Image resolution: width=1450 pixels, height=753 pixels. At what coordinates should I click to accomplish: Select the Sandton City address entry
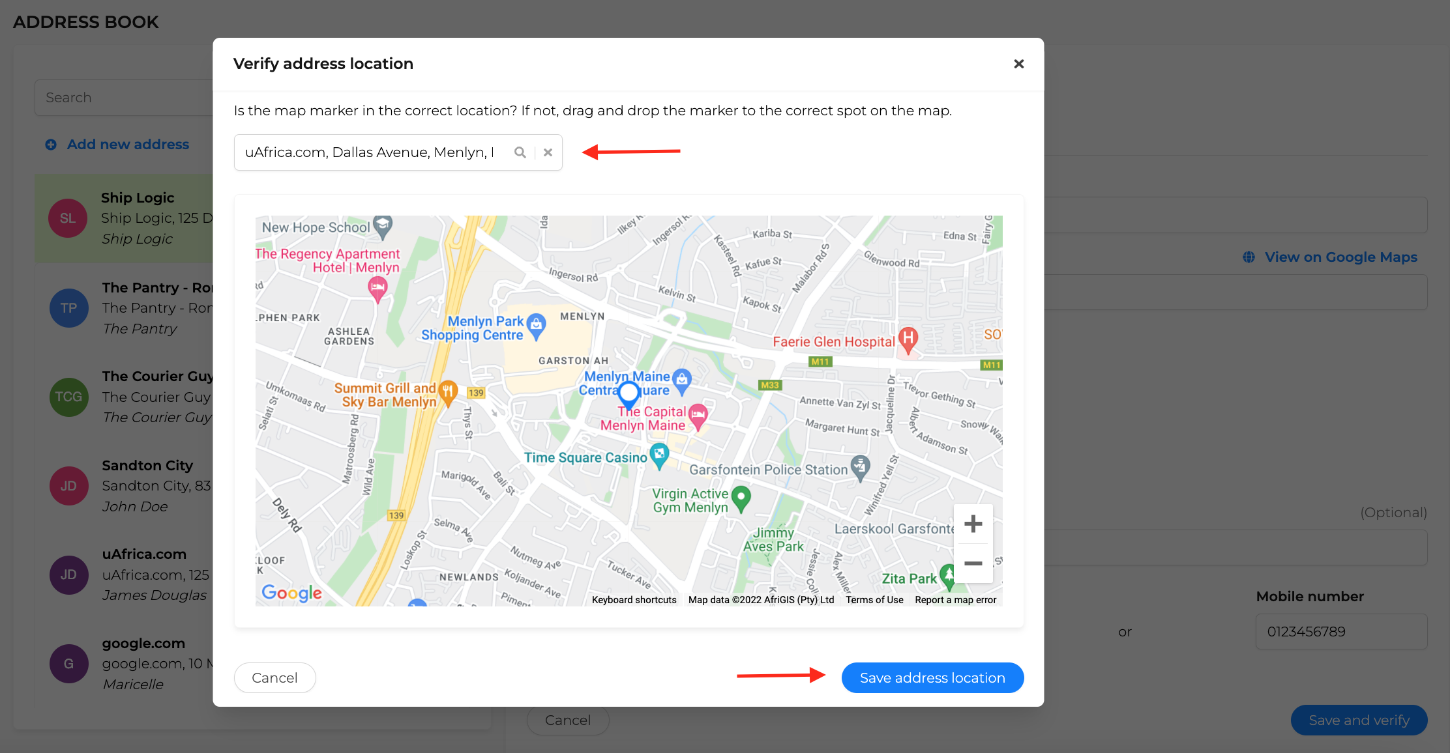point(124,486)
